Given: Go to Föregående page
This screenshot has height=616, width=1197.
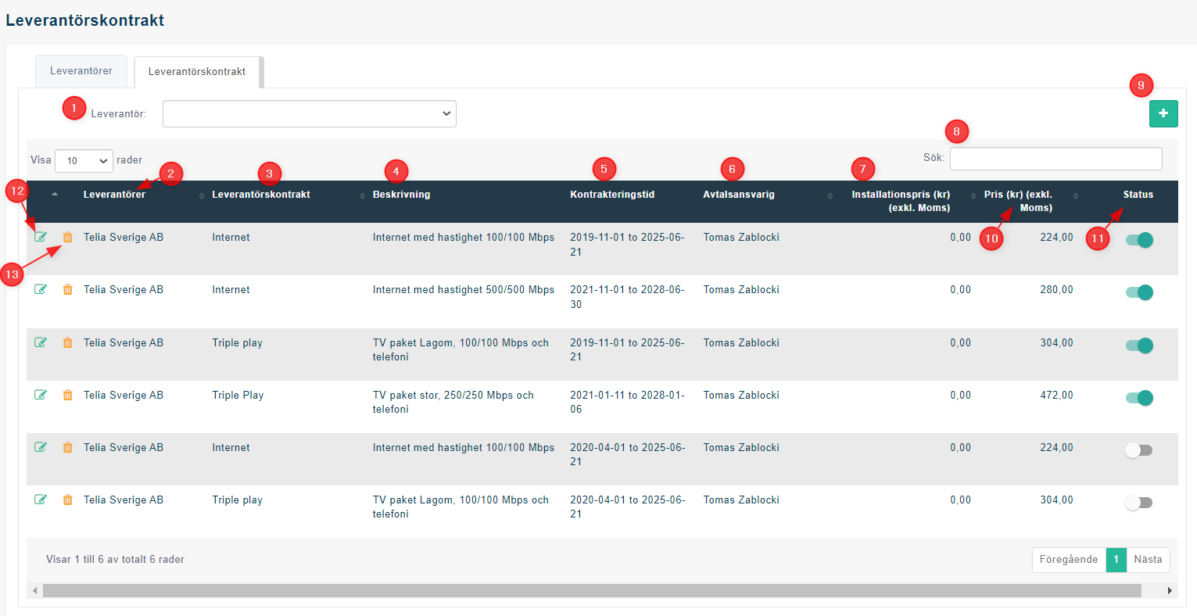Looking at the screenshot, I should point(1069,560).
